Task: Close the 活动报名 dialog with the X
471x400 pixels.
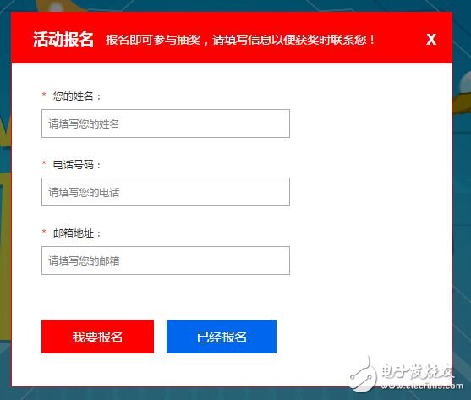Action: click(431, 40)
